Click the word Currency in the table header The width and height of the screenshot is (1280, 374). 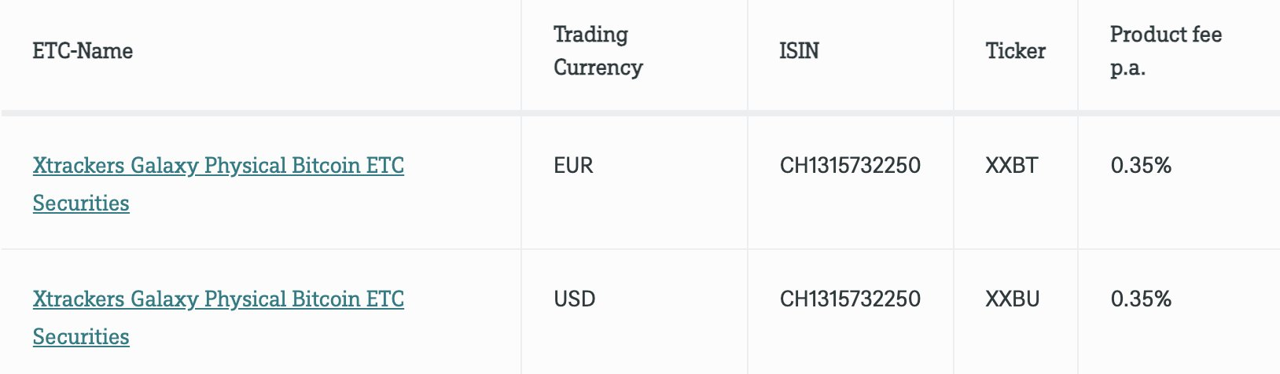[598, 68]
